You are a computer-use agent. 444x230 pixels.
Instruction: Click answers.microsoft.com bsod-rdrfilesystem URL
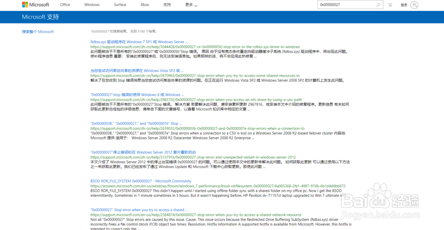coord(218,186)
